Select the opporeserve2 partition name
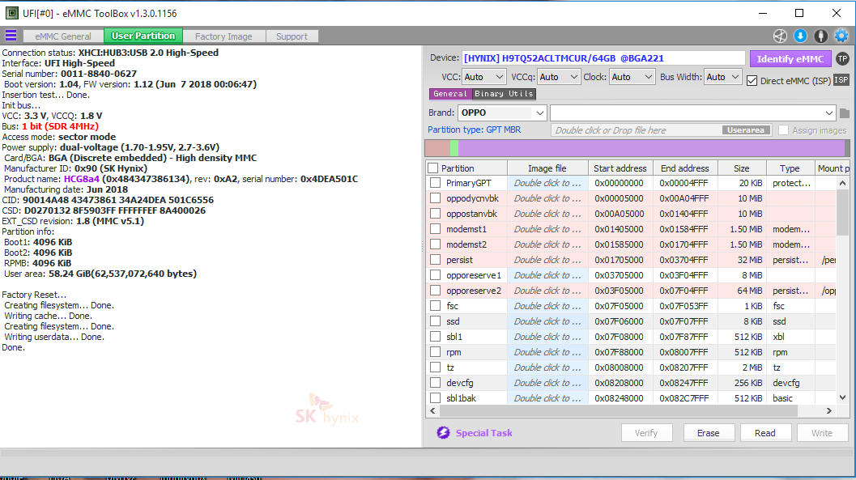This screenshot has height=480, width=856. [x=473, y=291]
